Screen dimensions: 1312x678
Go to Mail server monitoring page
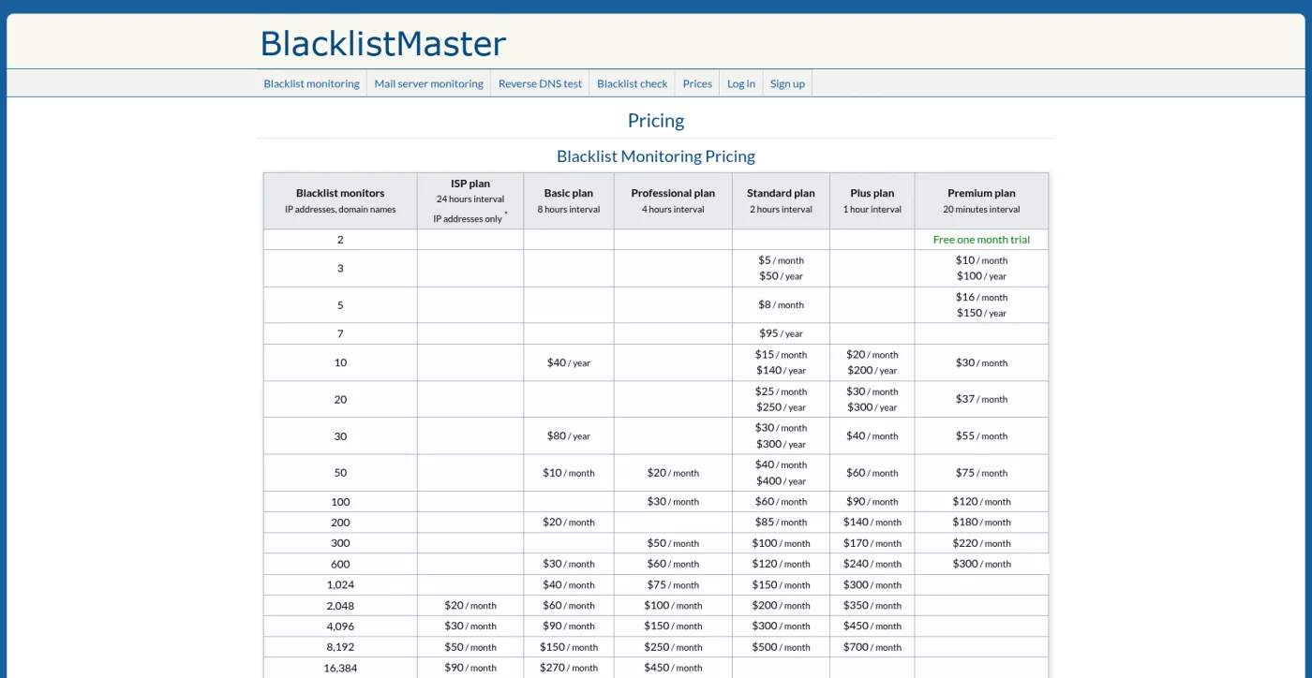[x=428, y=83]
